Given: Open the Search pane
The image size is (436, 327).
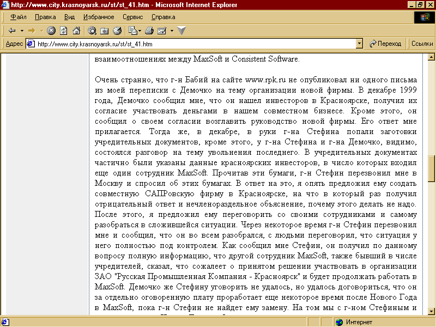Looking at the screenshot, I should pos(92,31).
